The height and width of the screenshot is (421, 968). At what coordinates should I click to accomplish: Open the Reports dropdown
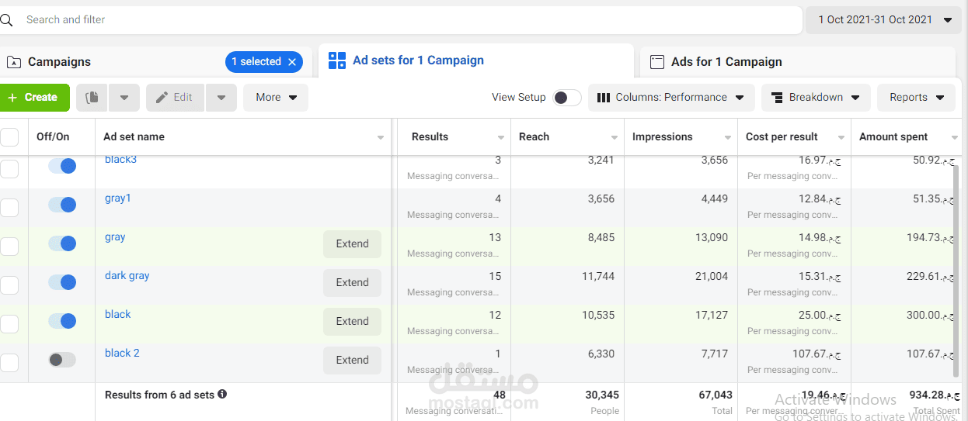917,98
